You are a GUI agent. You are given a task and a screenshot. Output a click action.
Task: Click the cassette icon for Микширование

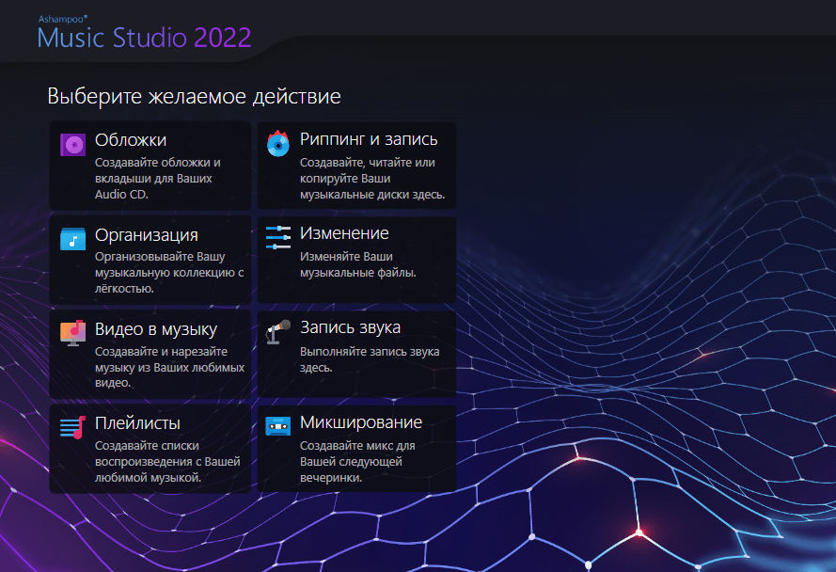277,426
